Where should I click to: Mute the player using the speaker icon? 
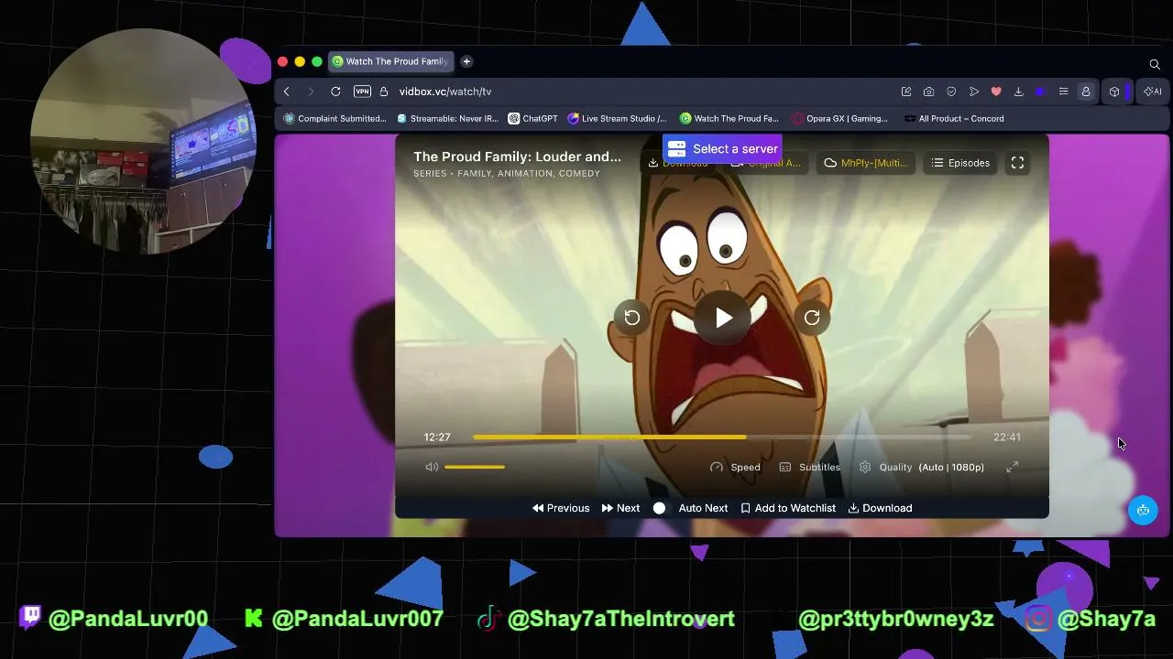tap(432, 467)
